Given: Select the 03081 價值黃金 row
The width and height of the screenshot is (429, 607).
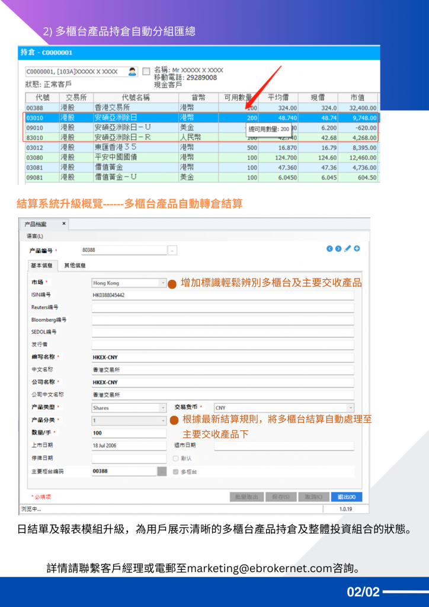Looking at the screenshot, I should (x=201, y=168).
